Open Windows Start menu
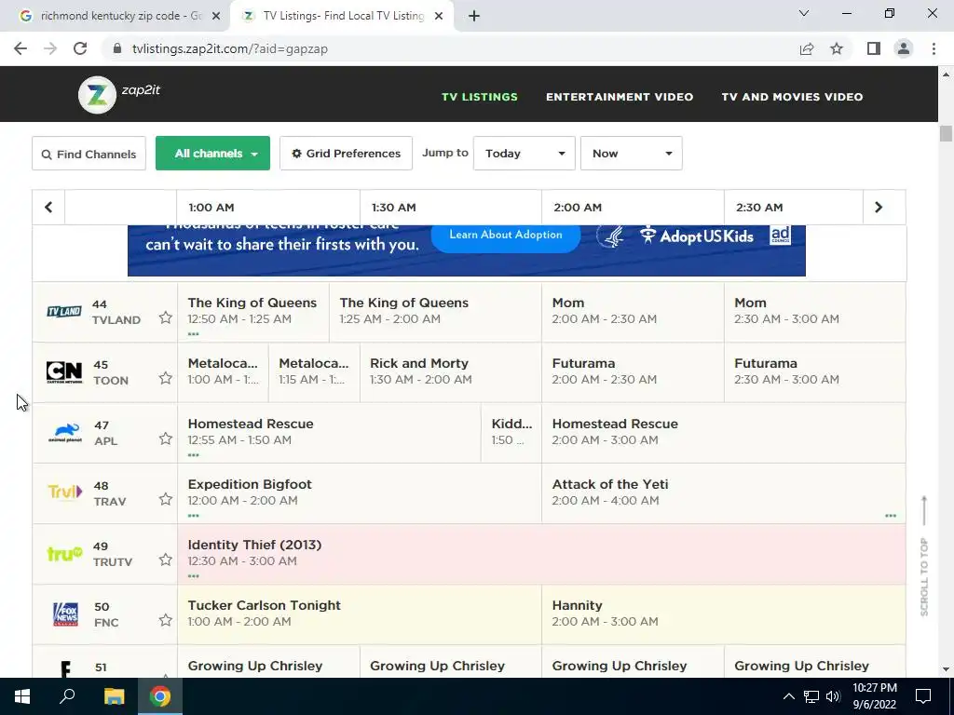Image resolution: width=954 pixels, height=715 pixels. coord(22,696)
